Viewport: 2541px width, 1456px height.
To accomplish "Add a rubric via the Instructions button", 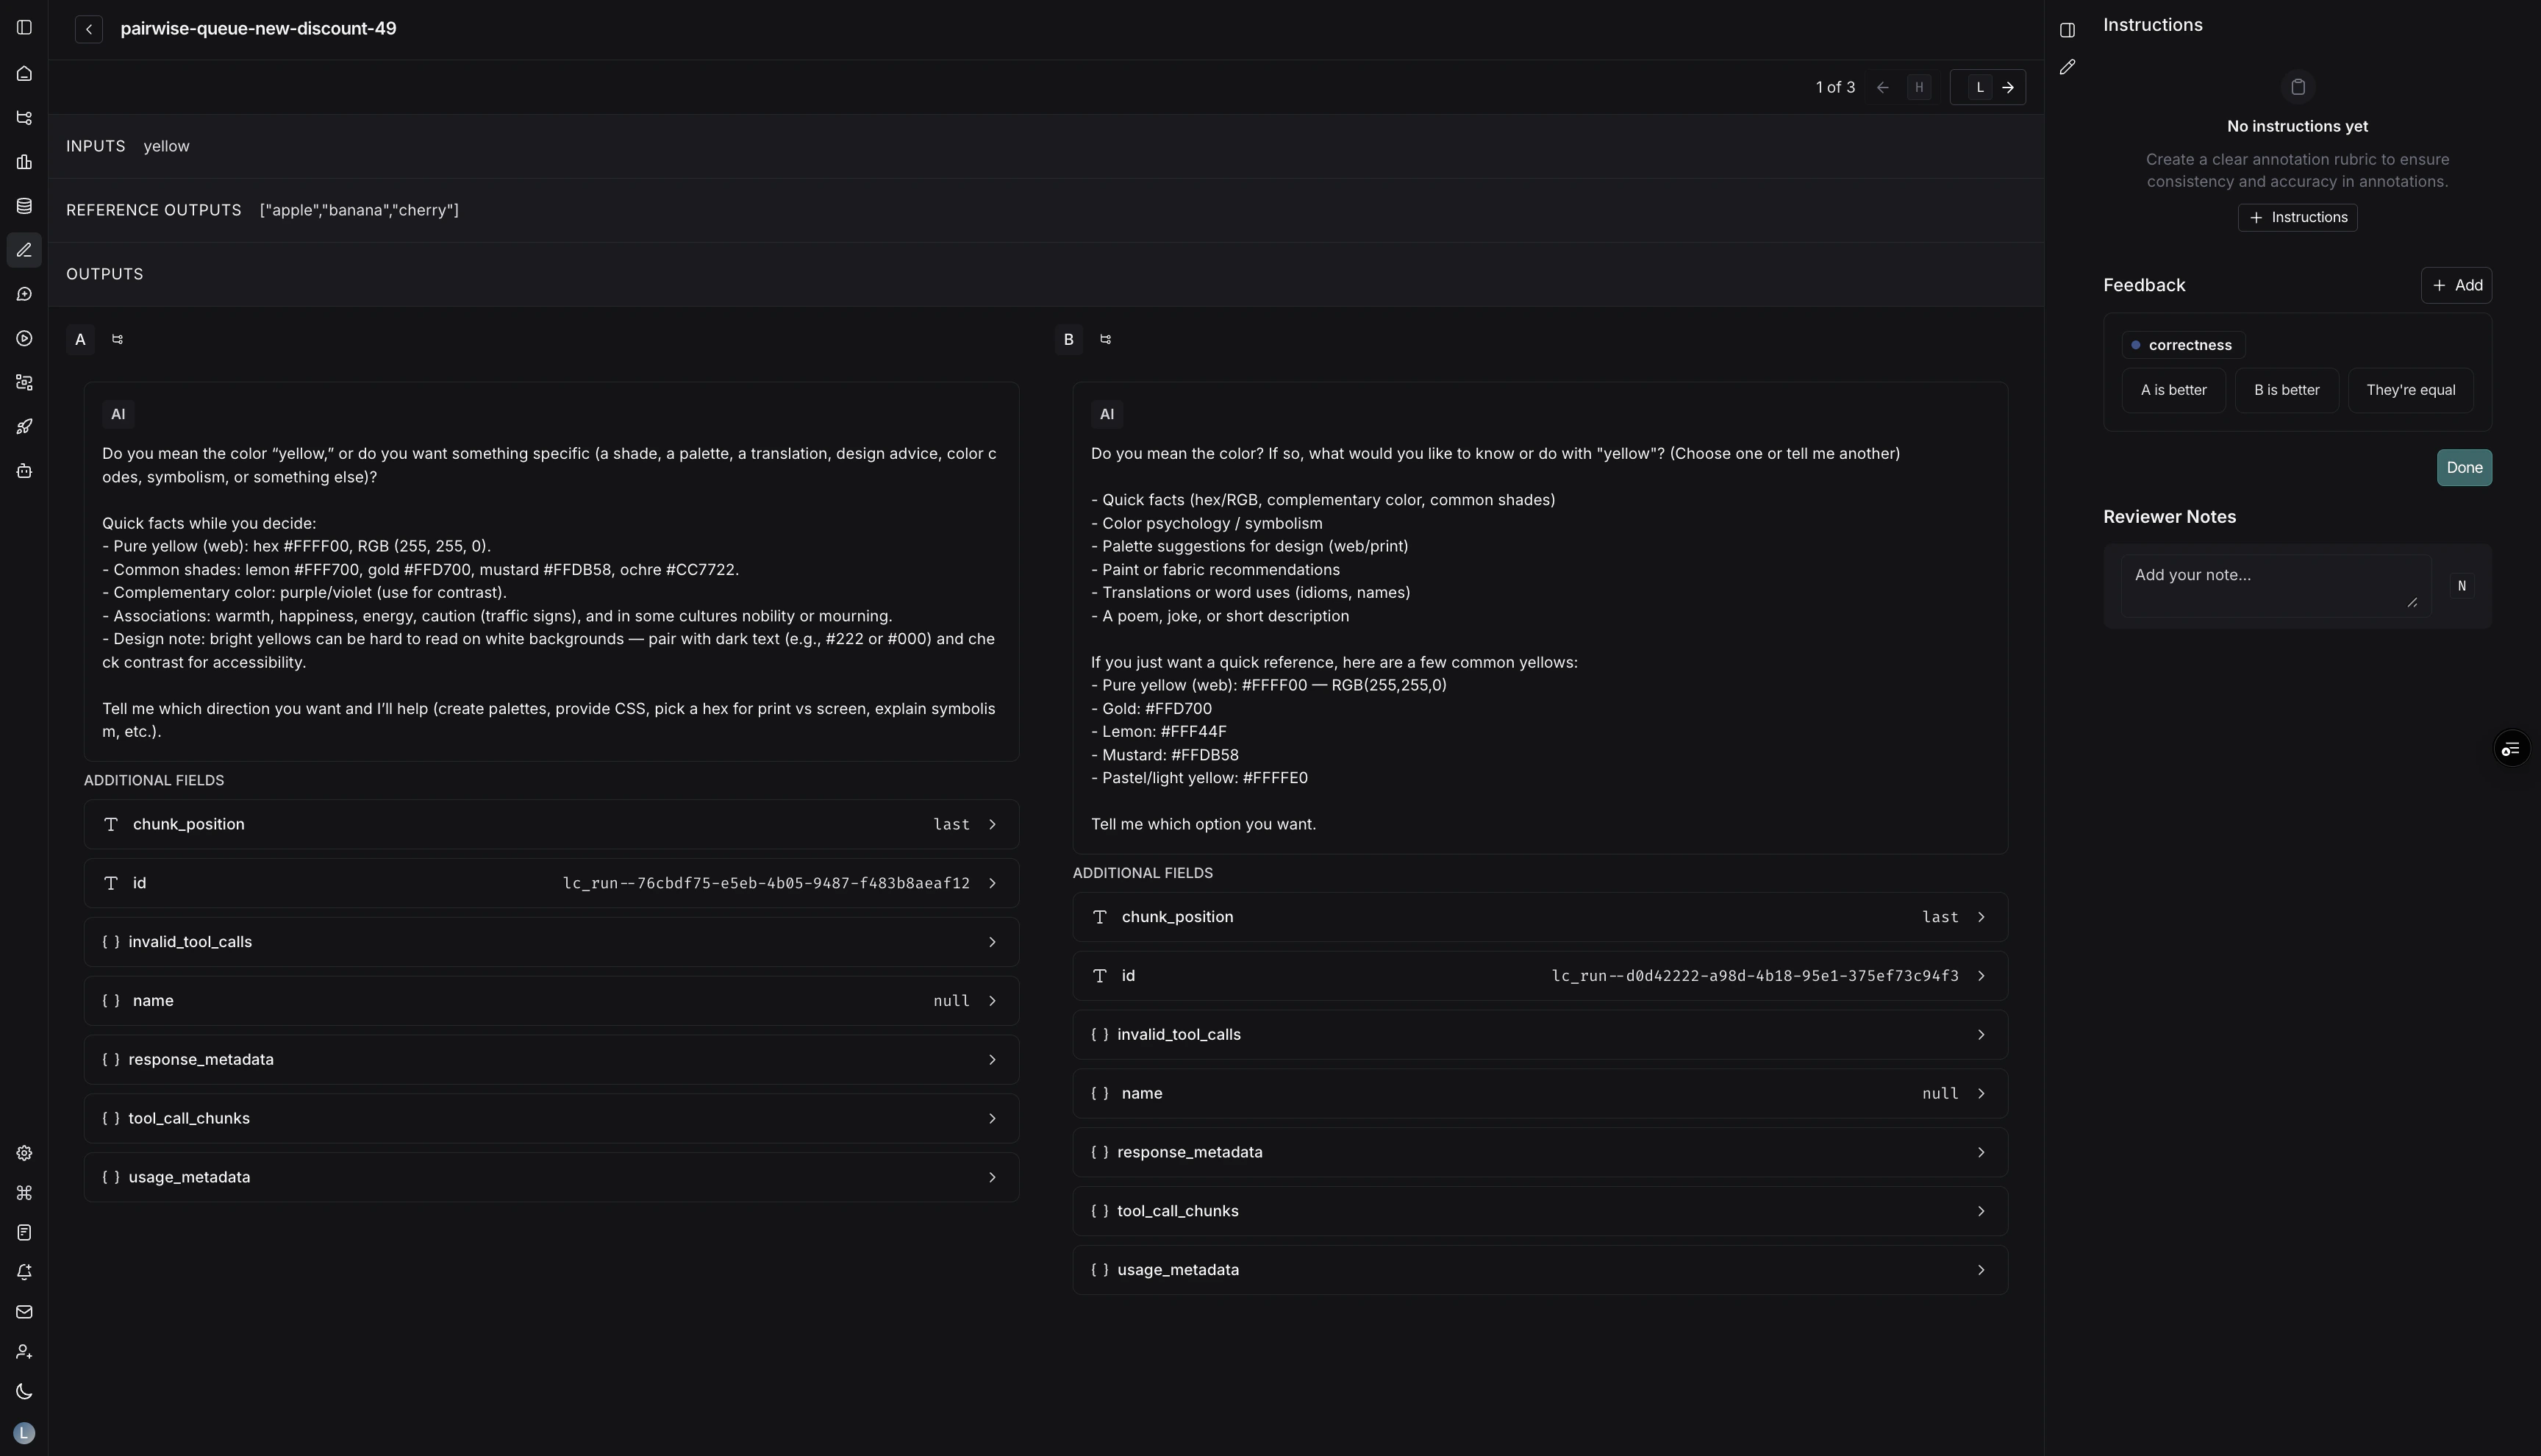I will pos(2297,217).
